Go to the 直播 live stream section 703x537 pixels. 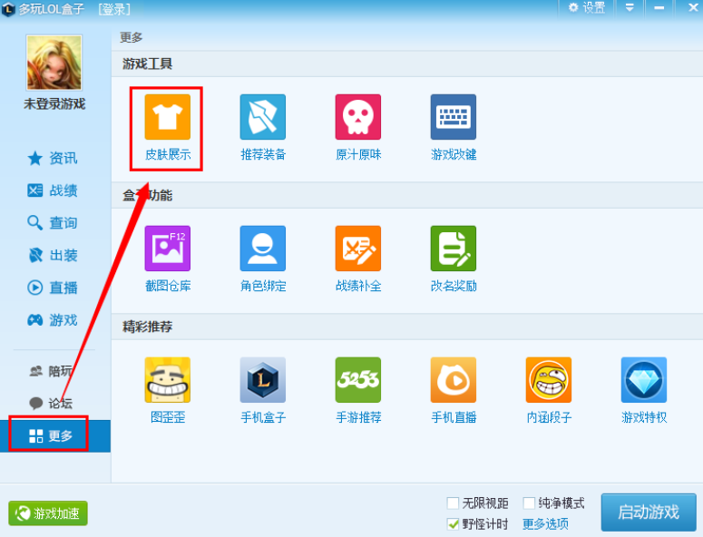53,288
